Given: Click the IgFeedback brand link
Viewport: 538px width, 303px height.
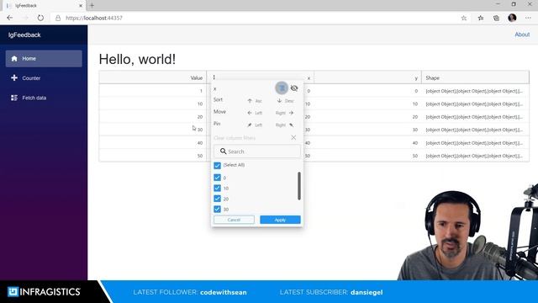Looking at the screenshot, I should coord(24,35).
